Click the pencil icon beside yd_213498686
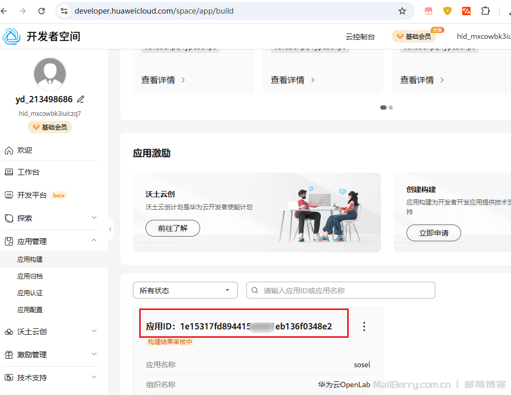The width and height of the screenshot is (511, 395). (x=80, y=99)
